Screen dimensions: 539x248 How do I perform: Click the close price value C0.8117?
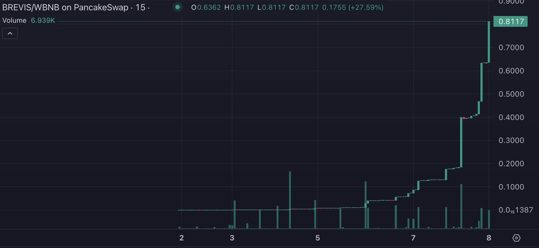304,7
